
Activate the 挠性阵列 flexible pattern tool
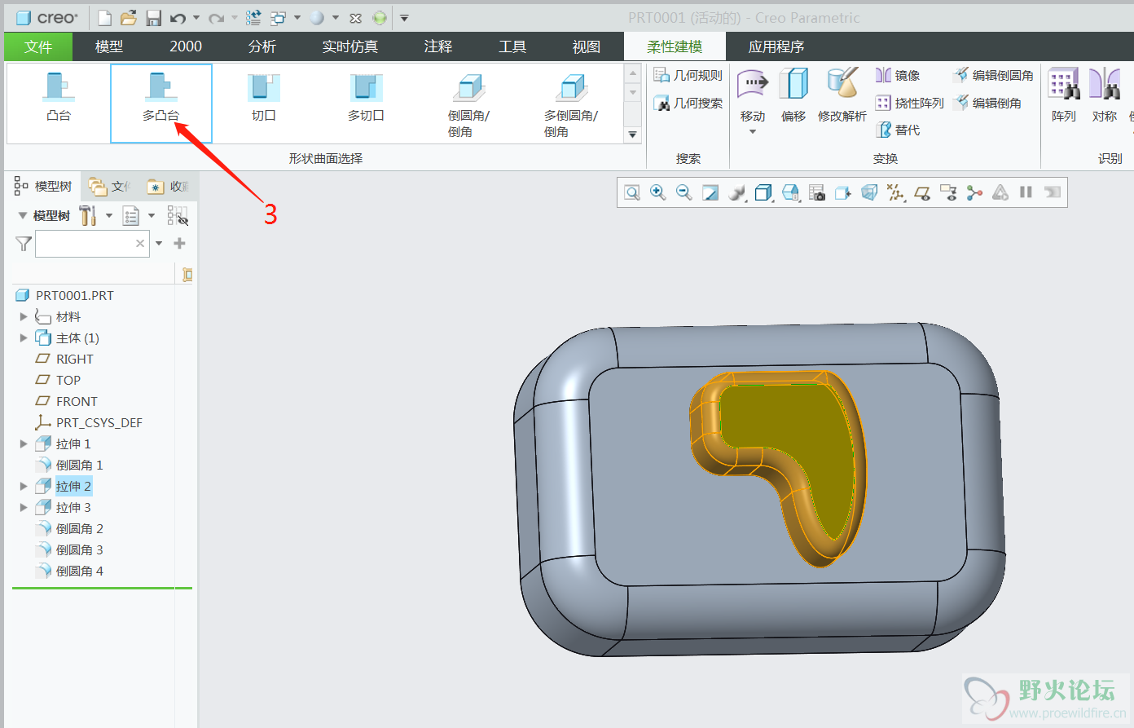point(909,103)
